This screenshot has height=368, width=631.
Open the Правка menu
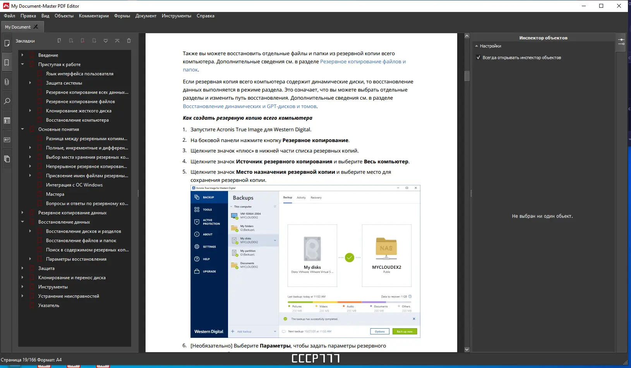click(x=28, y=16)
